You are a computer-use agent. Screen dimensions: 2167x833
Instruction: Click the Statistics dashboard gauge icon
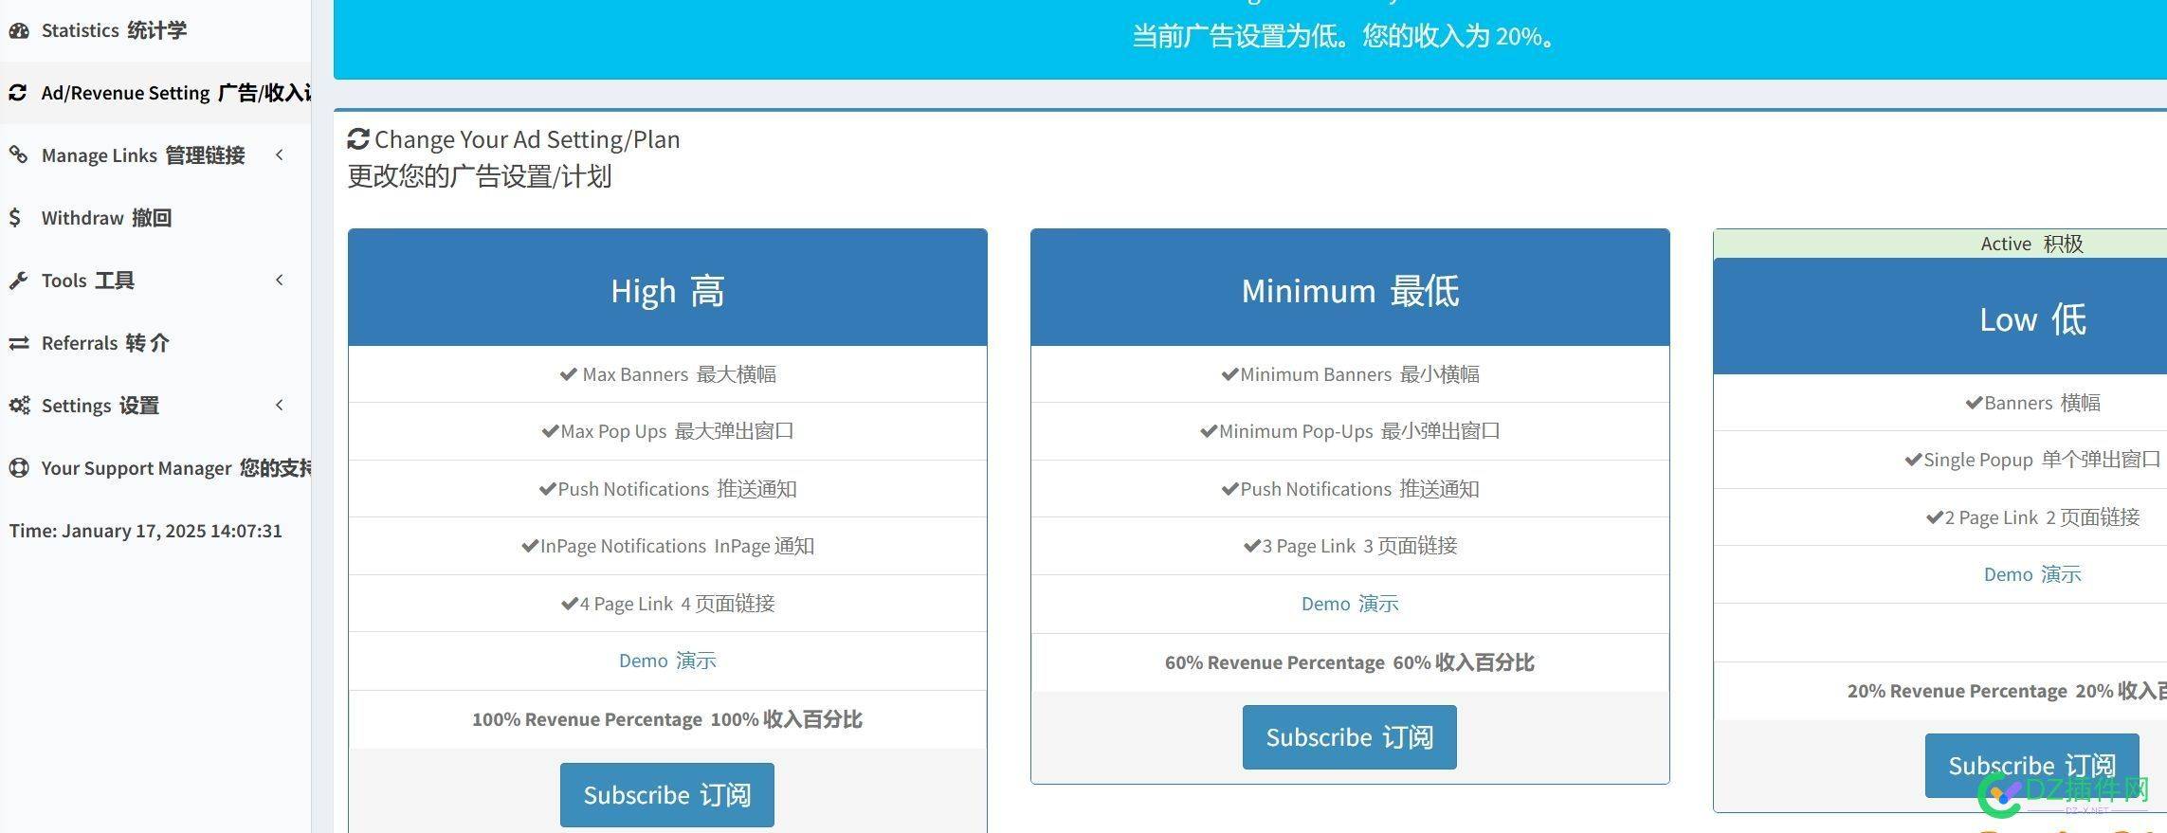(19, 30)
